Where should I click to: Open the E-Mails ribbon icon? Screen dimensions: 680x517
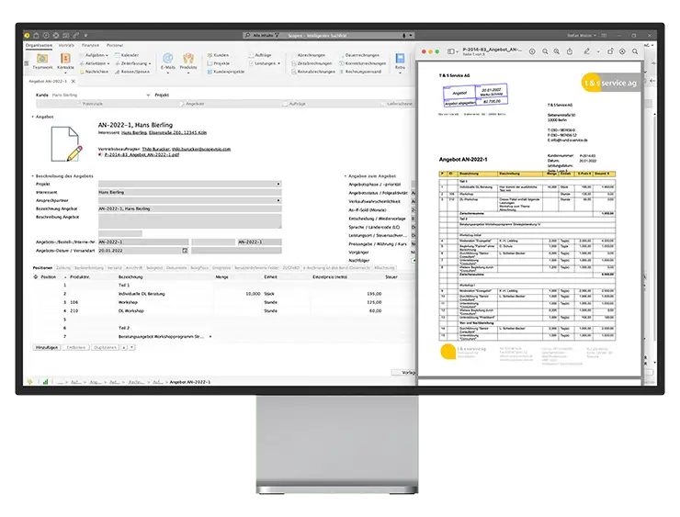pyautogui.click(x=167, y=59)
